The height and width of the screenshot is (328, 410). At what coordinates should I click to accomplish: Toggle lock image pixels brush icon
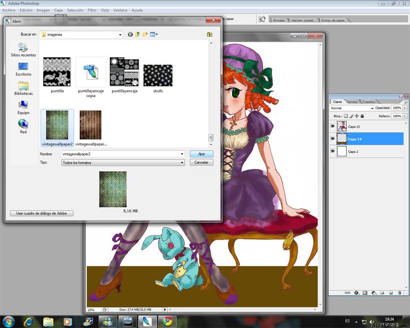[x=352, y=116]
